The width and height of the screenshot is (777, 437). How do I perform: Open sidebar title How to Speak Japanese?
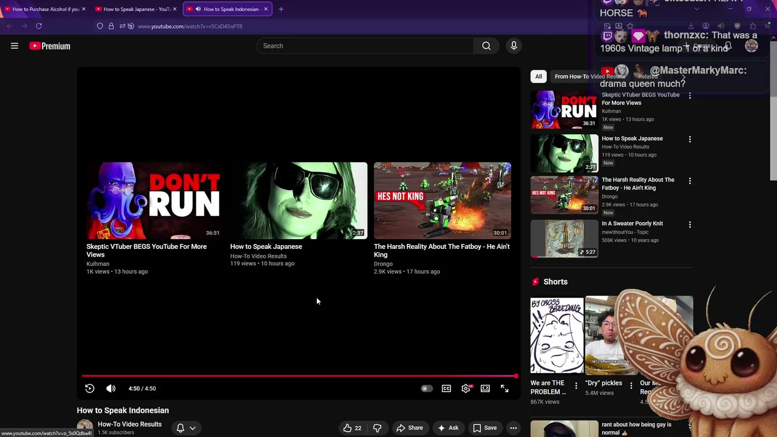[632, 138]
